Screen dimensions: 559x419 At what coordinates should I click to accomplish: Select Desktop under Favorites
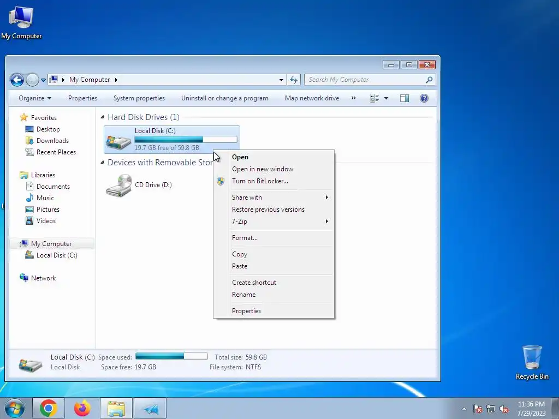[48, 129]
